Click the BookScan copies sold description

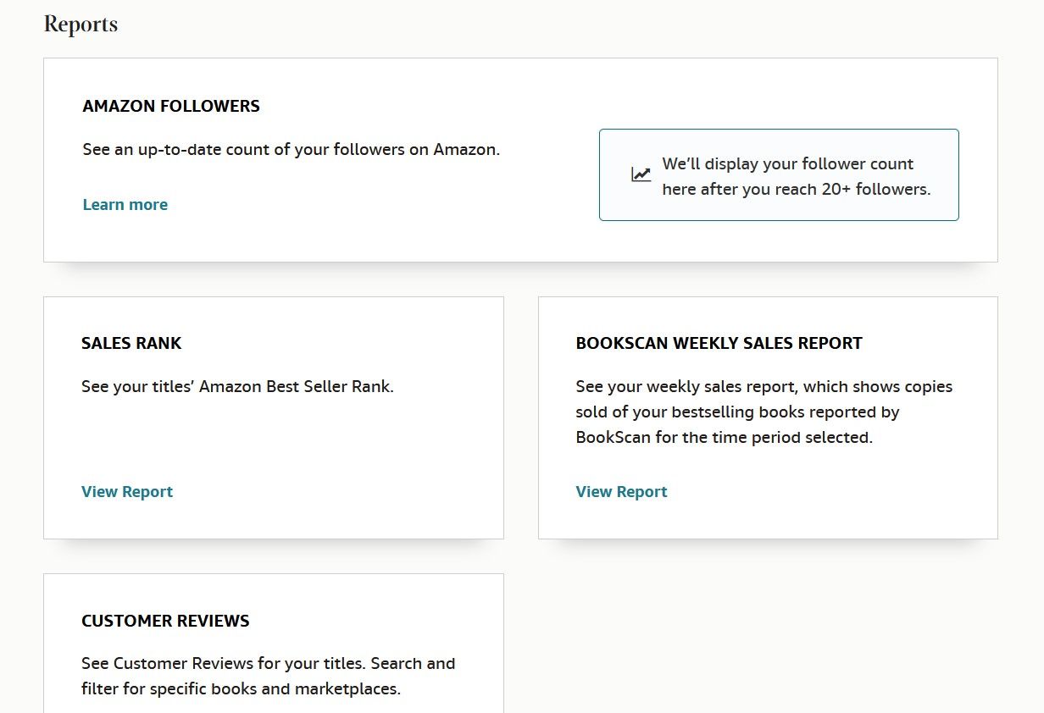(x=764, y=412)
